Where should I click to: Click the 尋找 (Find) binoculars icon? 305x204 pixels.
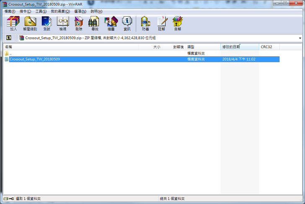pos(95,23)
